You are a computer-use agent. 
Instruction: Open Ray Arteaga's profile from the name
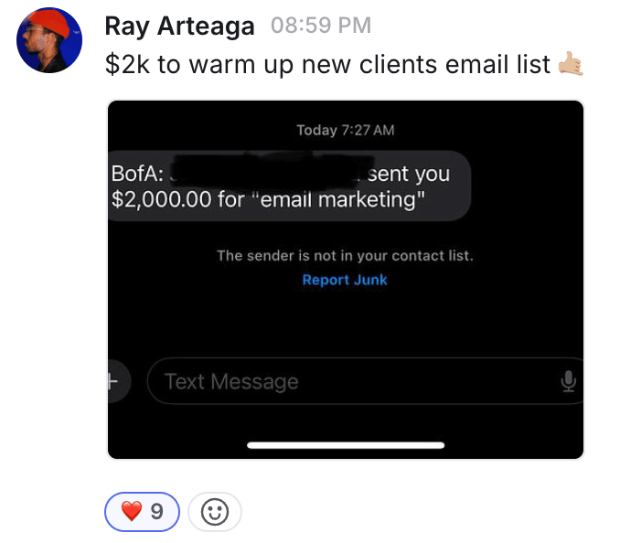pyautogui.click(x=179, y=27)
